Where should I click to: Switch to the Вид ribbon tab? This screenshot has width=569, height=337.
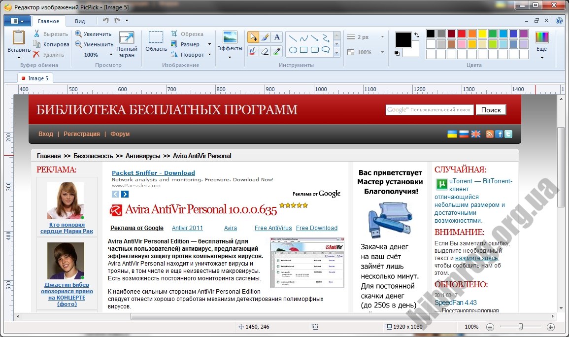[80, 21]
